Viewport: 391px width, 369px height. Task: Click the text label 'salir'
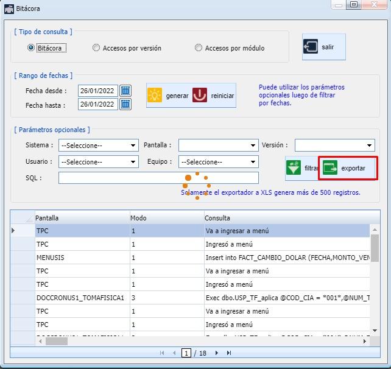[x=328, y=47]
